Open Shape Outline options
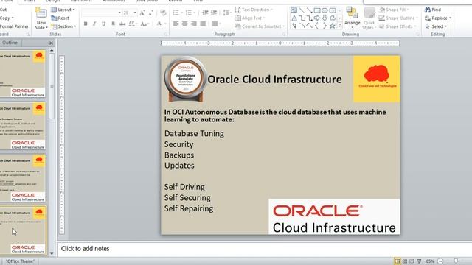 pos(398,18)
